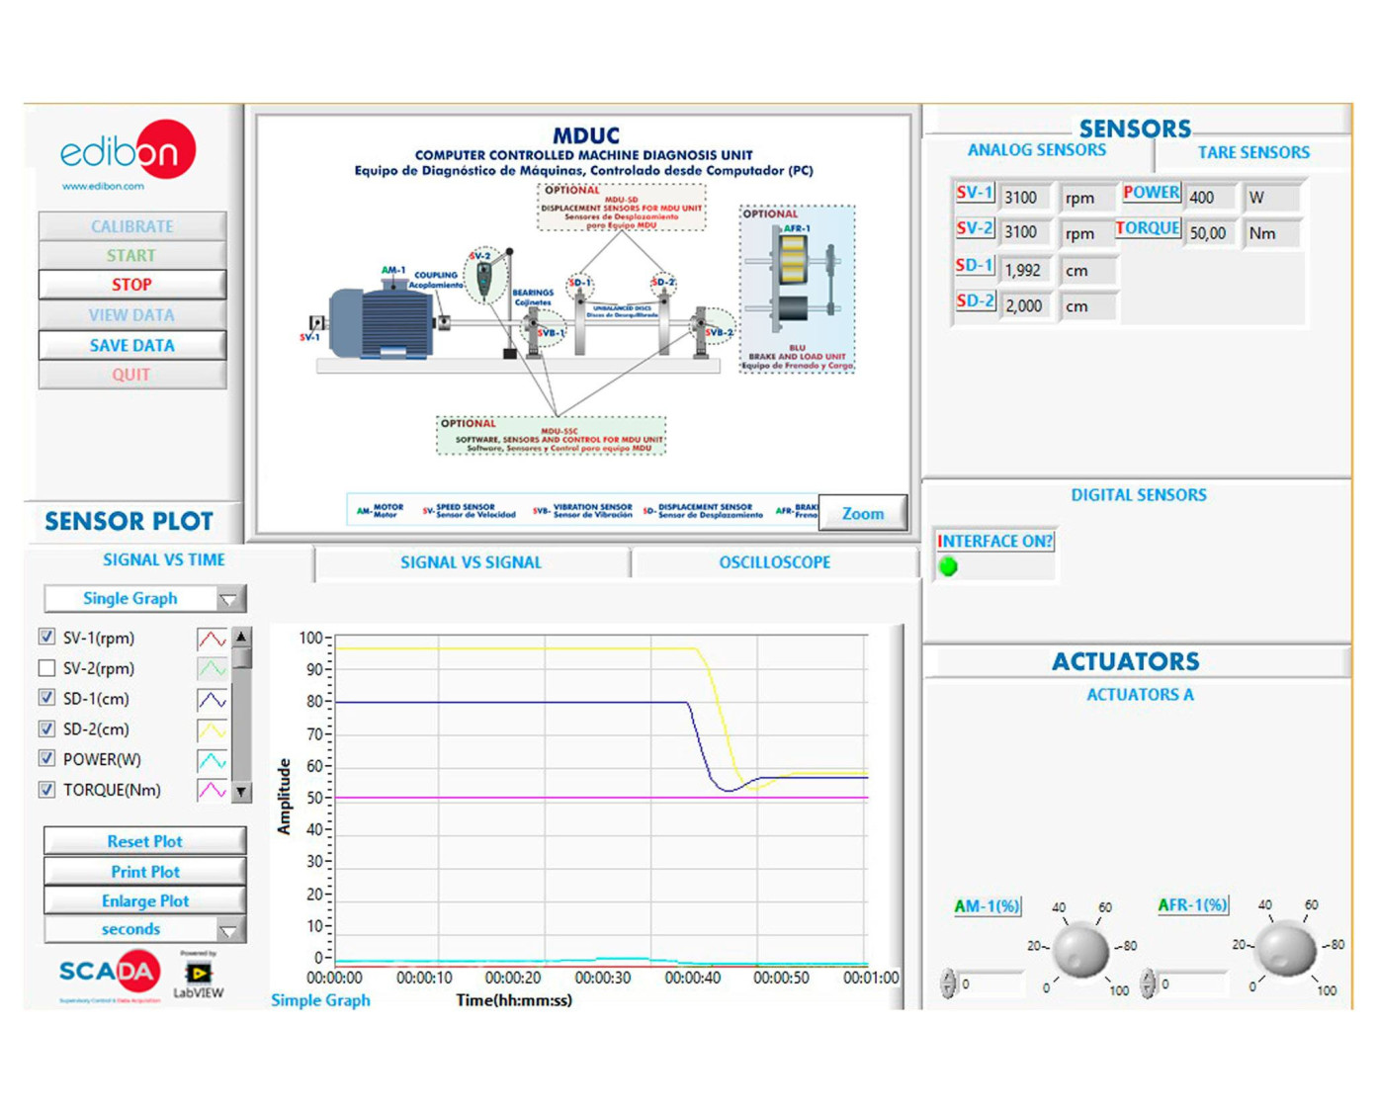Click the cyan POWER plot line style icon
Viewport: 1377px width, 1112px height.
[212, 760]
